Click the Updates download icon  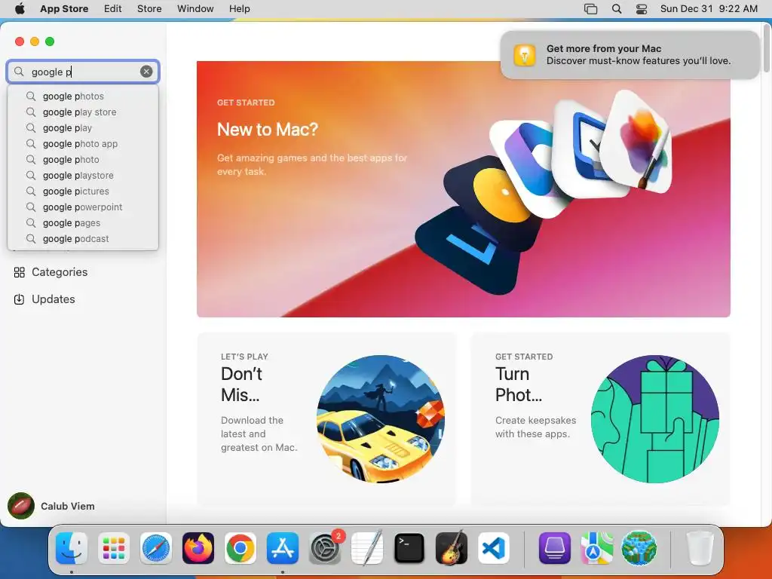tap(19, 299)
